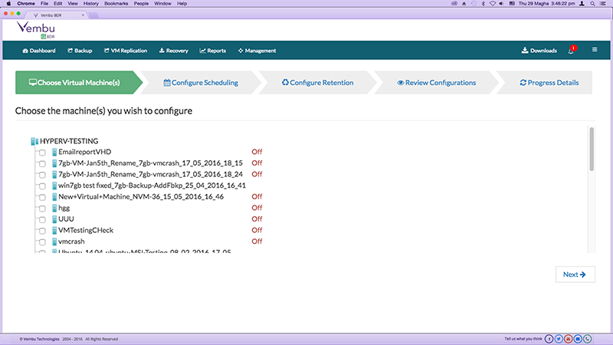Screen dimensions: 613x345
Task: Check the win7gb test fixed checkbox
Action: coord(42,186)
